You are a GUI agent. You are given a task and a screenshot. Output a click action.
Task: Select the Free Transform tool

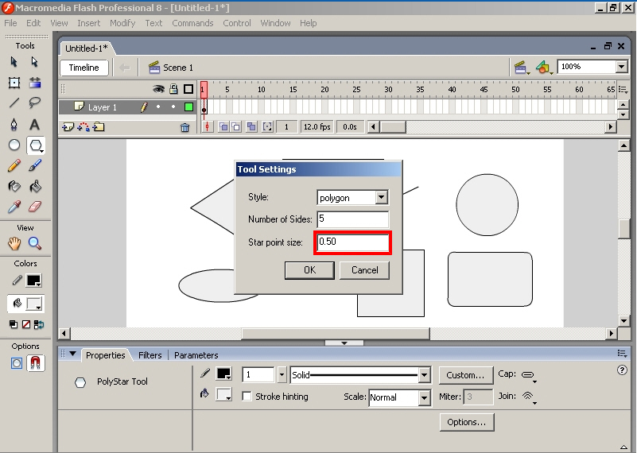click(x=14, y=83)
